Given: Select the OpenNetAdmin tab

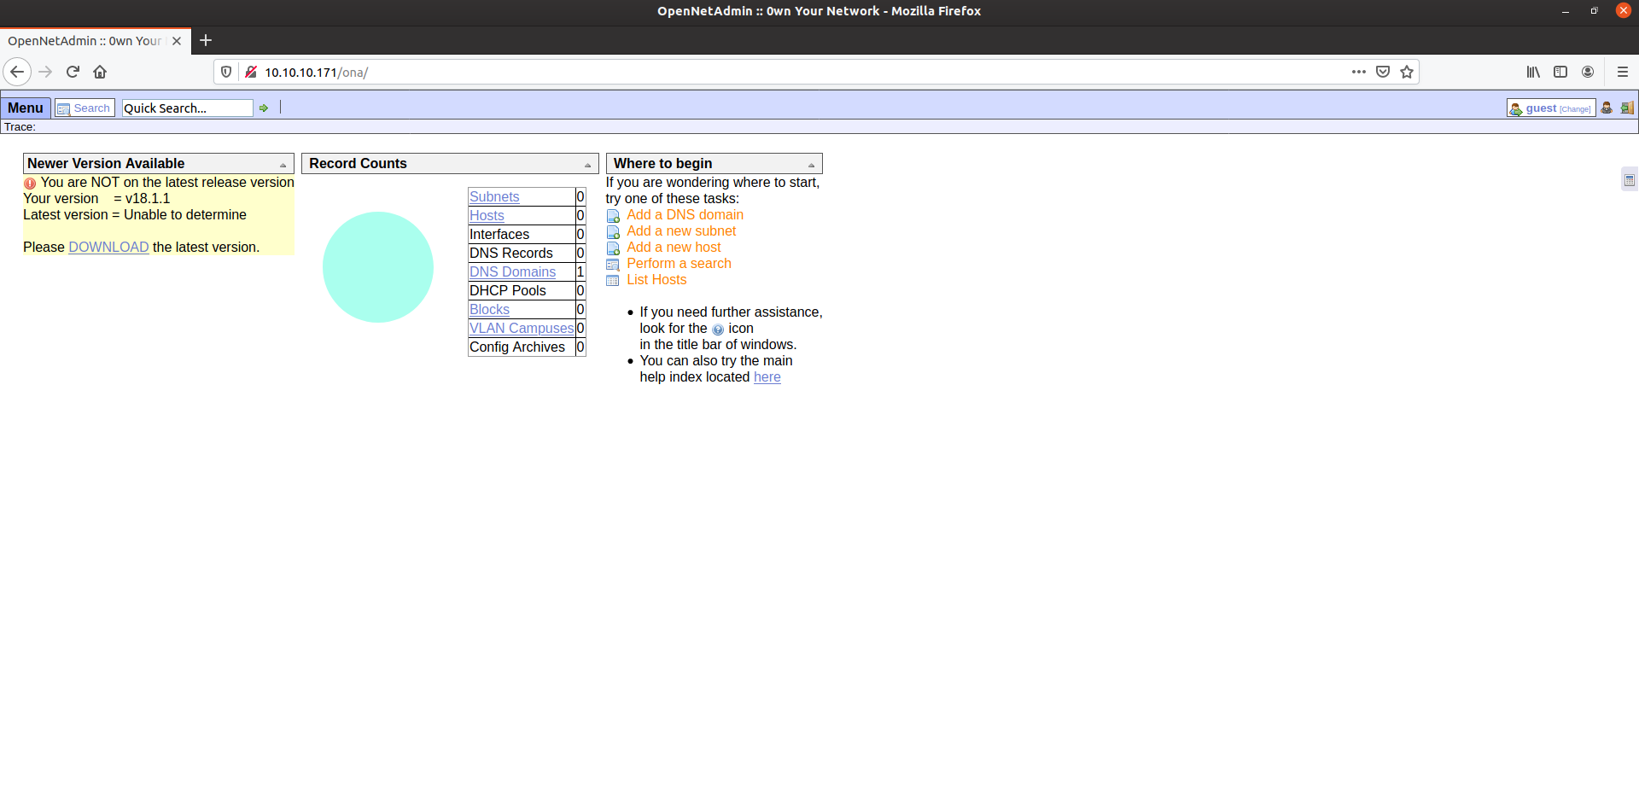Looking at the screenshot, I should (x=94, y=41).
